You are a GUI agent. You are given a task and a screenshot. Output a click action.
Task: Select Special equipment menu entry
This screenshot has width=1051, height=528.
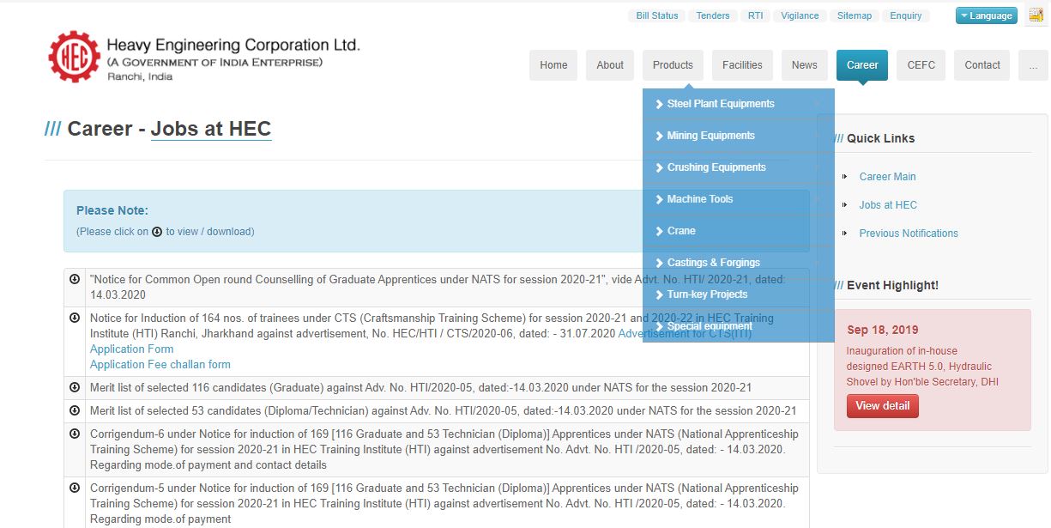739,326
